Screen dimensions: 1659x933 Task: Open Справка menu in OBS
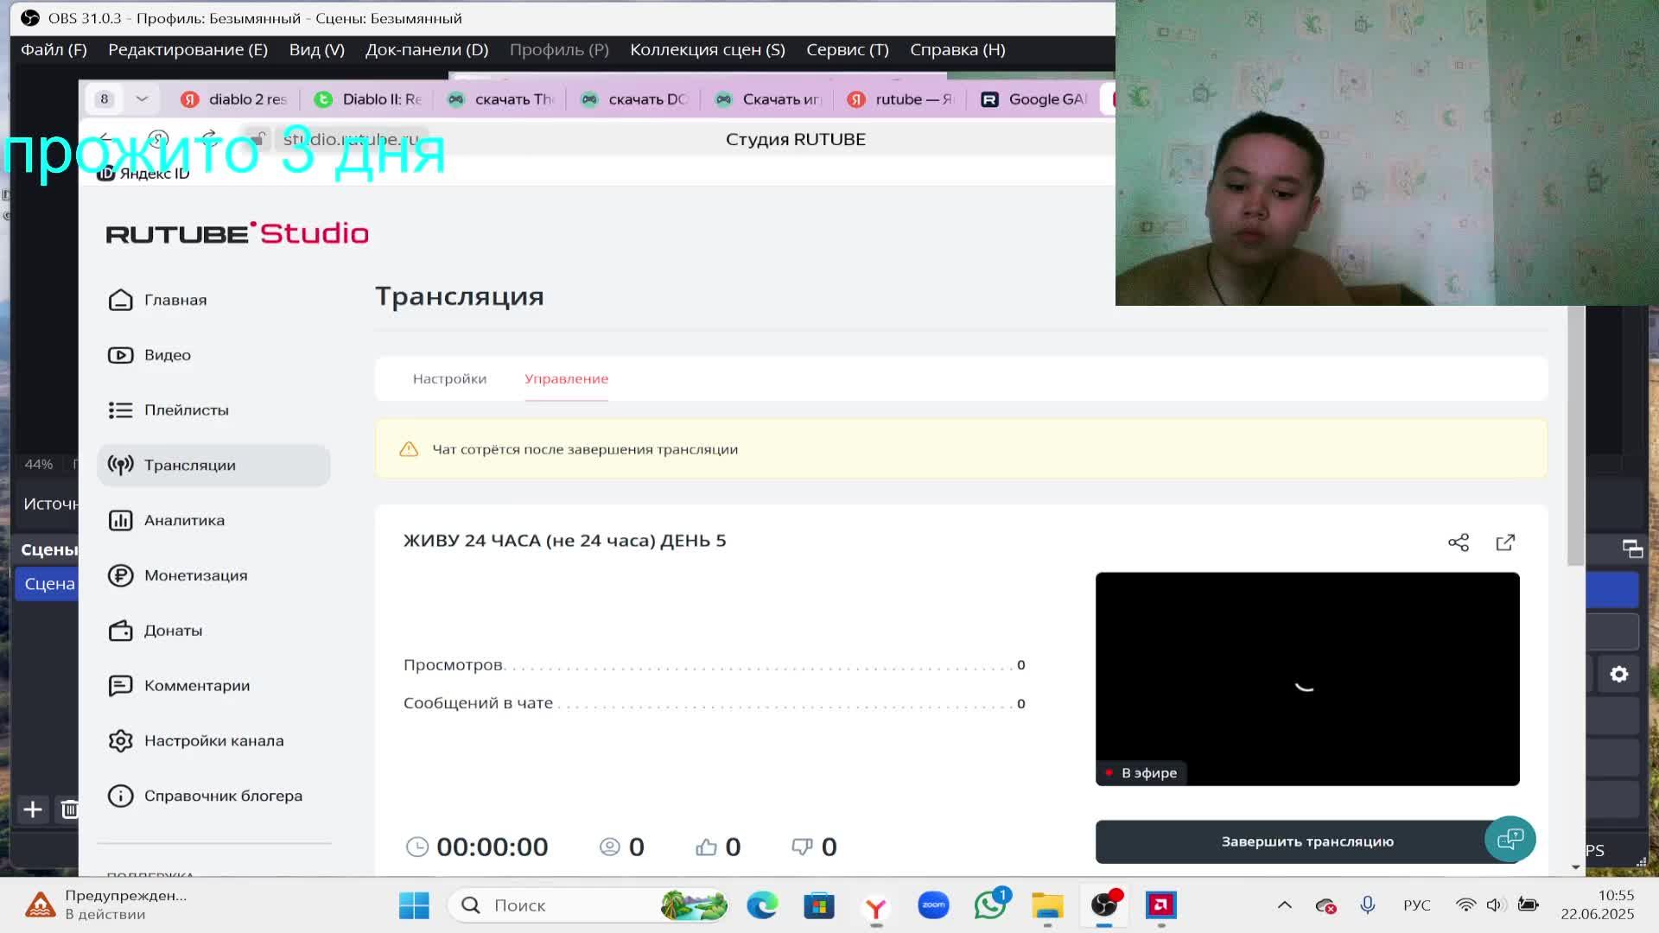tap(957, 50)
